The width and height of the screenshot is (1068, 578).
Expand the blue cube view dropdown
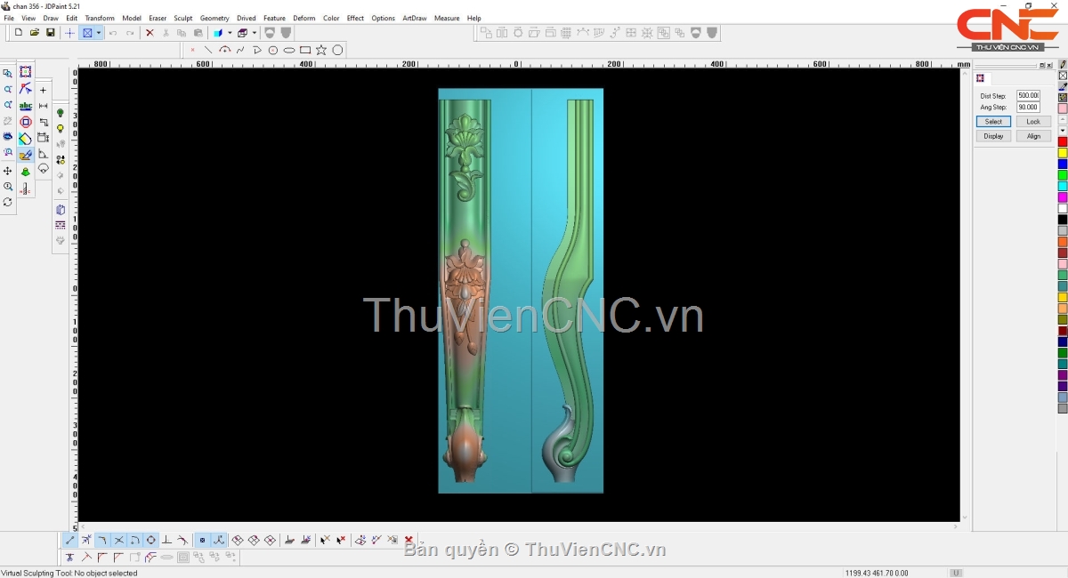(229, 33)
